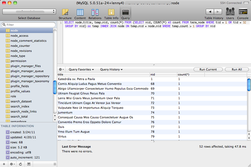Click the add table plus button
251x167 pixels.
coord(4,164)
